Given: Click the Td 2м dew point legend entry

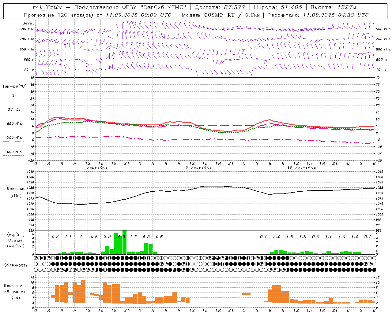Looking at the screenshot, I should pos(14,109).
